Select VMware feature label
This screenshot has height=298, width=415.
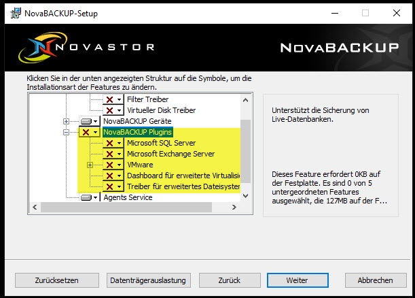(140, 165)
